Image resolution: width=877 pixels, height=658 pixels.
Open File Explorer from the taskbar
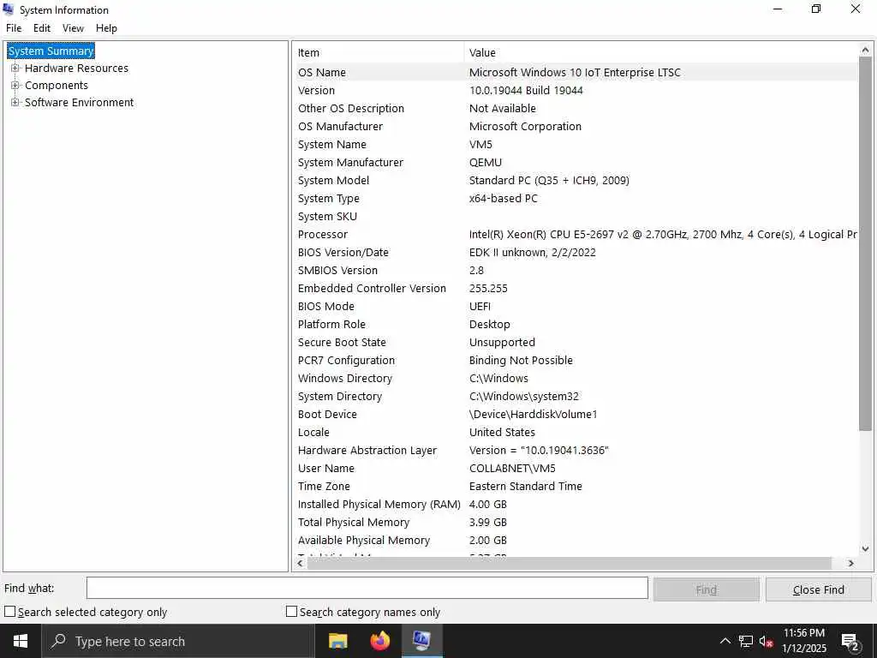(x=337, y=641)
